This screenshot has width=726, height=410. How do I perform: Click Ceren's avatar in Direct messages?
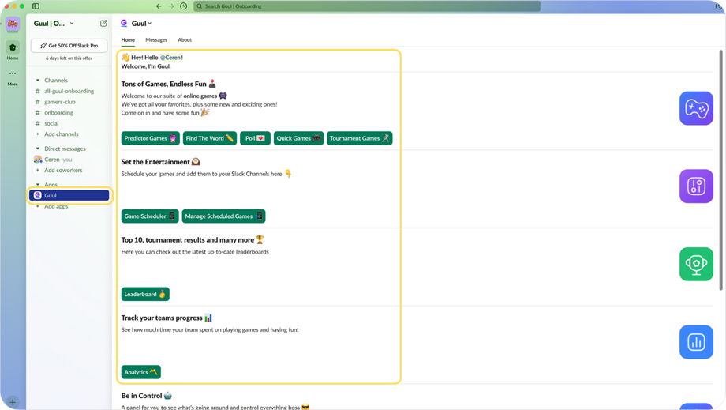coord(38,160)
